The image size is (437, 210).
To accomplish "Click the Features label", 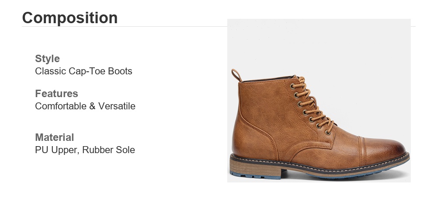I will tap(56, 94).
